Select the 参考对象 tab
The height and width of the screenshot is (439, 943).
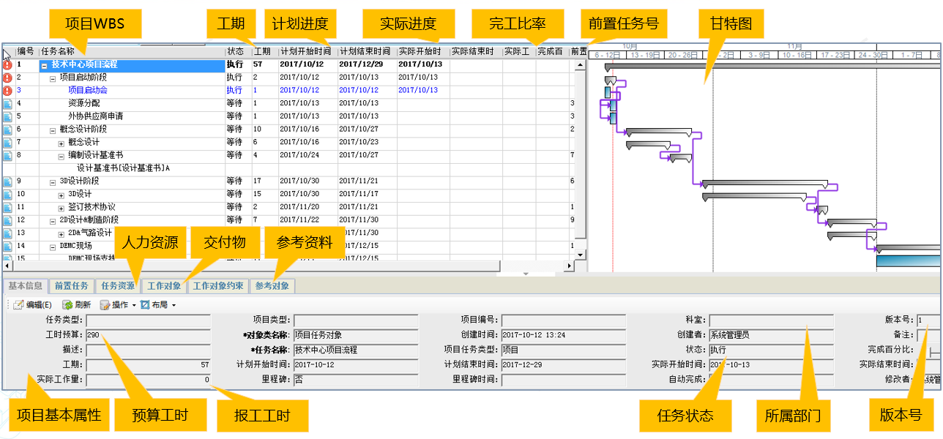click(272, 286)
